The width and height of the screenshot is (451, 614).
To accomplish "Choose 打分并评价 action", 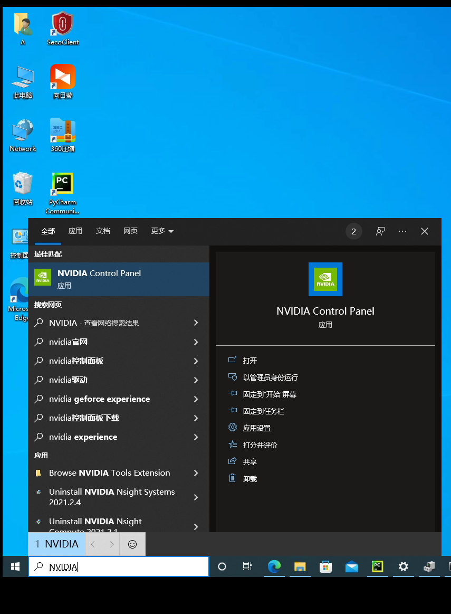I will pos(253,445).
